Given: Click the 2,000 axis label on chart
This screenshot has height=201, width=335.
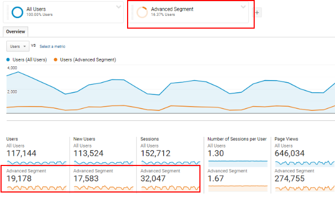Looking at the screenshot, I should click(12, 92).
